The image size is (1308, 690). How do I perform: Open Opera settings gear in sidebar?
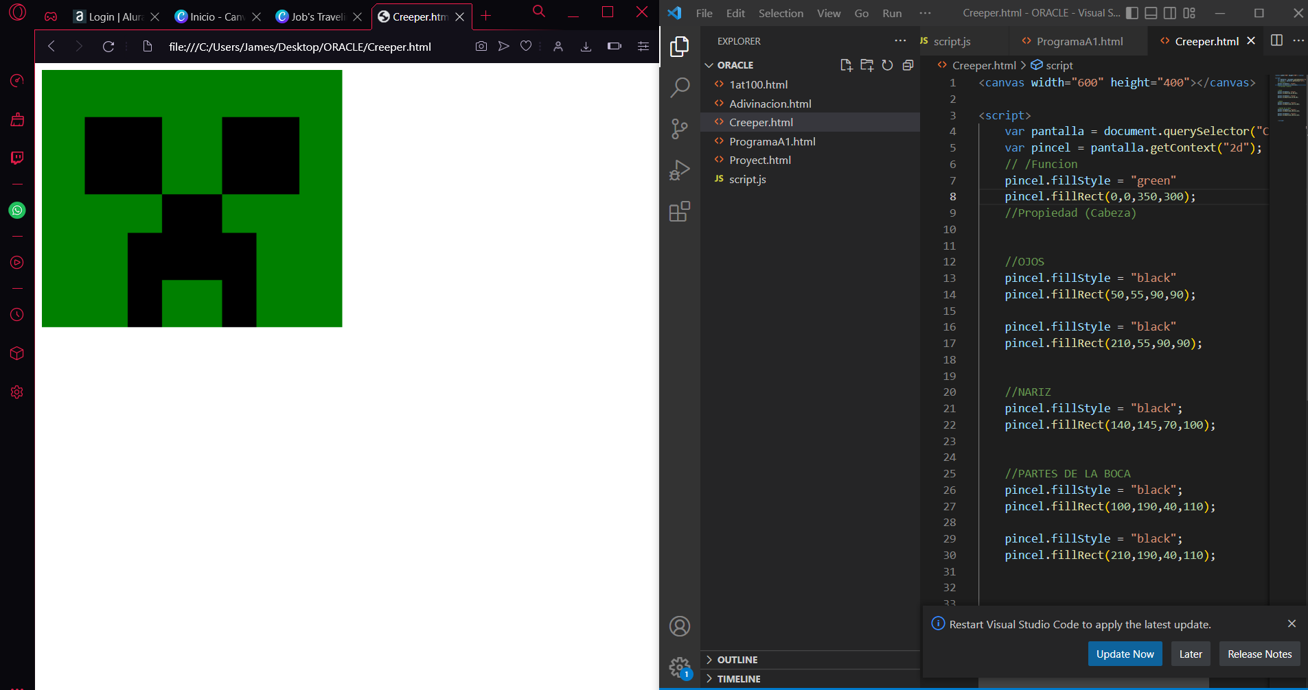click(17, 392)
